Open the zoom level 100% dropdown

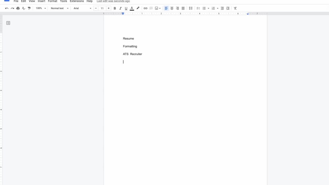(x=41, y=9)
